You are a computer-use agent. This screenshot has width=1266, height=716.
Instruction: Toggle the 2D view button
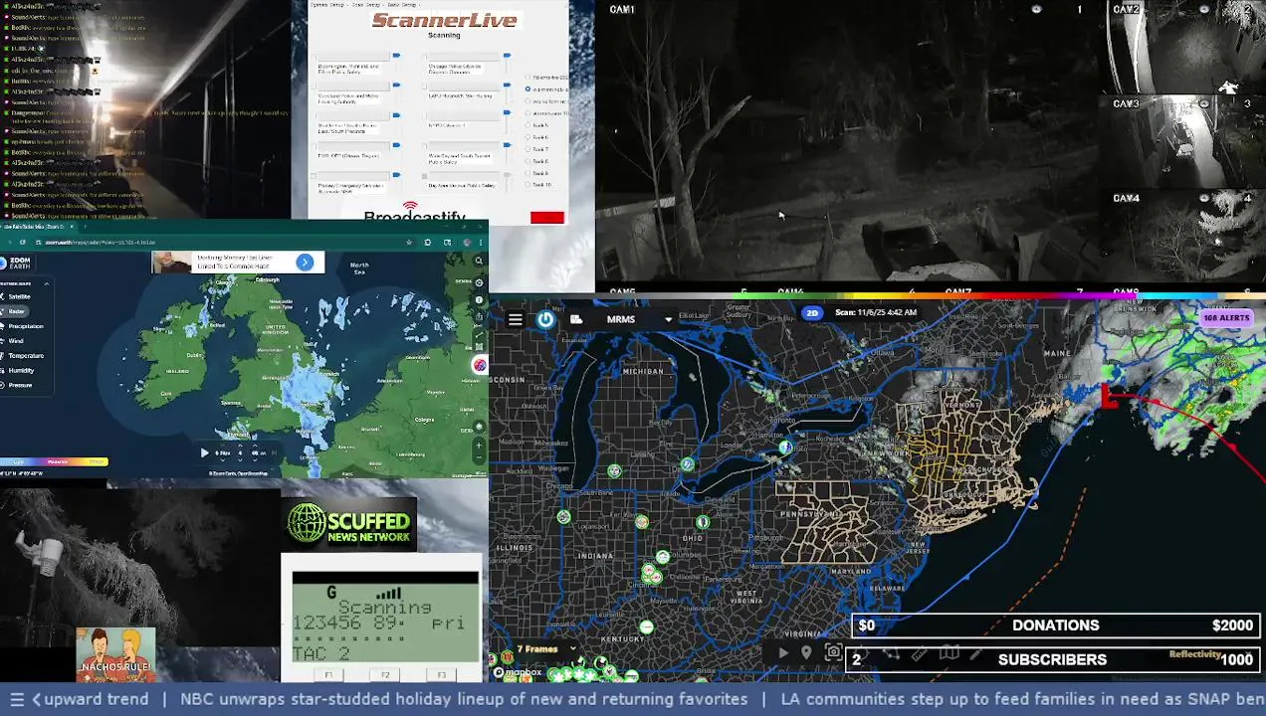[812, 312]
